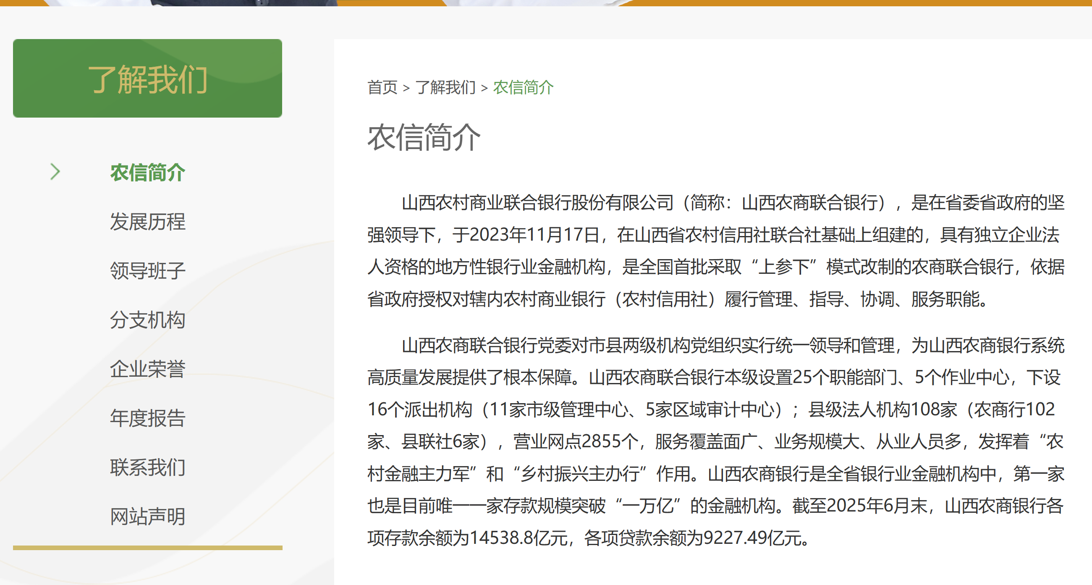Click the deposit figure 14538.8亿元
Viewport: 1092px width, 585px height.
tap(519, 538)
